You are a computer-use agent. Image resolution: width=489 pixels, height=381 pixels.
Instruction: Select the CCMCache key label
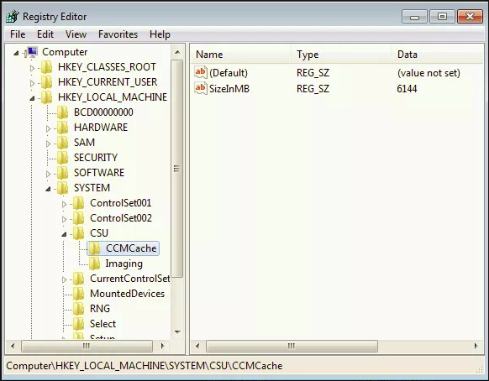coord(131,248)
